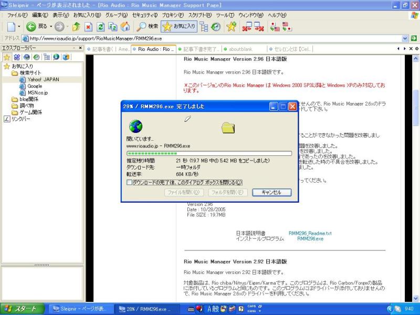Screen dimensions: 420x315
Task: Click the download progress bar
Action: tap(209, 153)
